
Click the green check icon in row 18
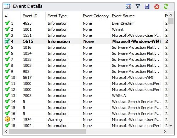(7, 125)
